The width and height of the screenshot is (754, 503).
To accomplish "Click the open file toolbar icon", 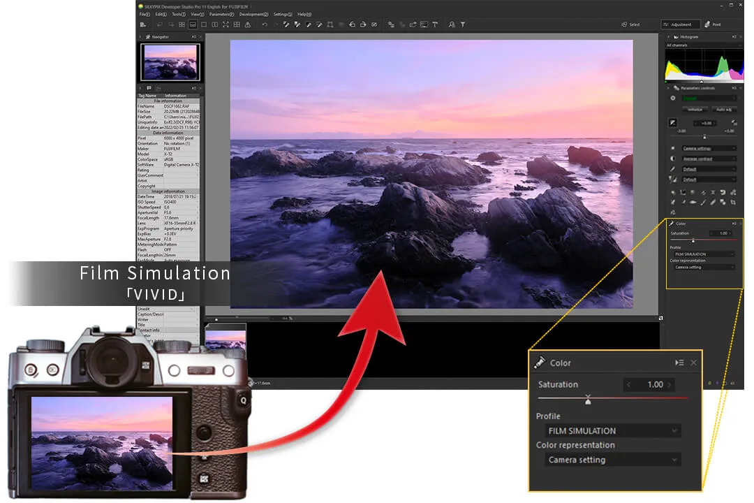I will tap(143, 24).
